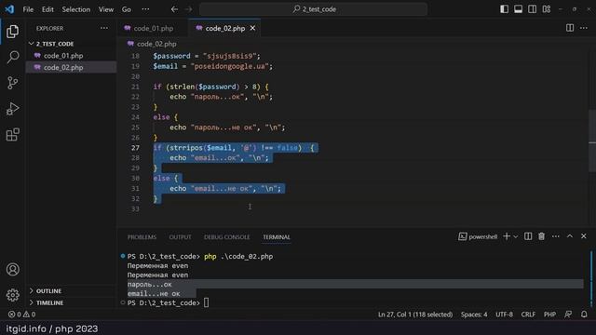Open the Extensions view
This screenshot has width=596, height=335.
(12, 134)
